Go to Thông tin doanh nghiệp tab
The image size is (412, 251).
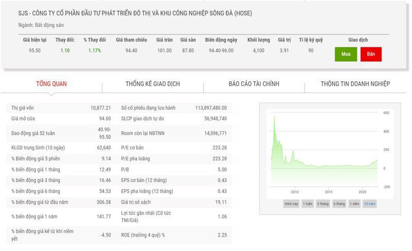(355, 84)
